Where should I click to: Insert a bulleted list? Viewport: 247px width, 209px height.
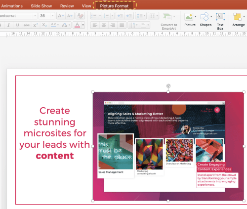[94, 16]
